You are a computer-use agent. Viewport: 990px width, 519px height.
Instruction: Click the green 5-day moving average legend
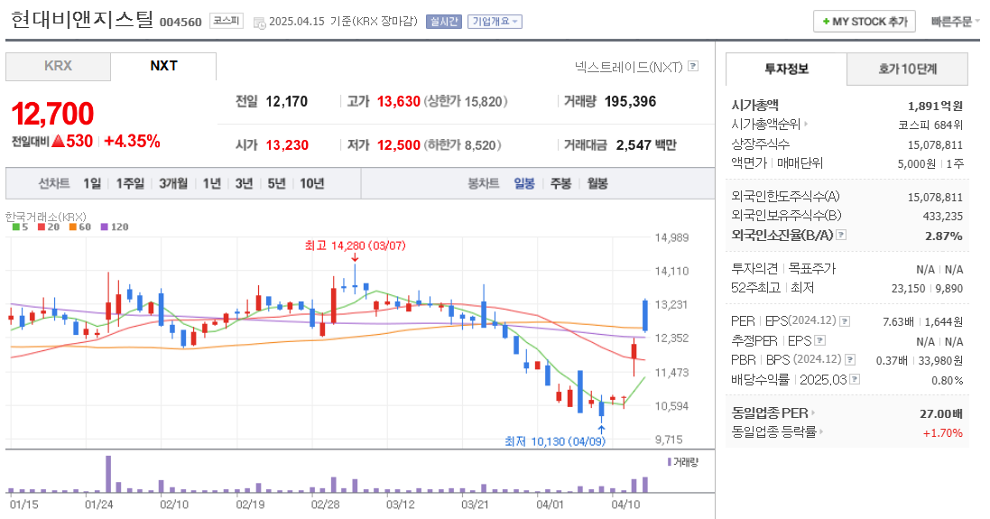point(20,227)
